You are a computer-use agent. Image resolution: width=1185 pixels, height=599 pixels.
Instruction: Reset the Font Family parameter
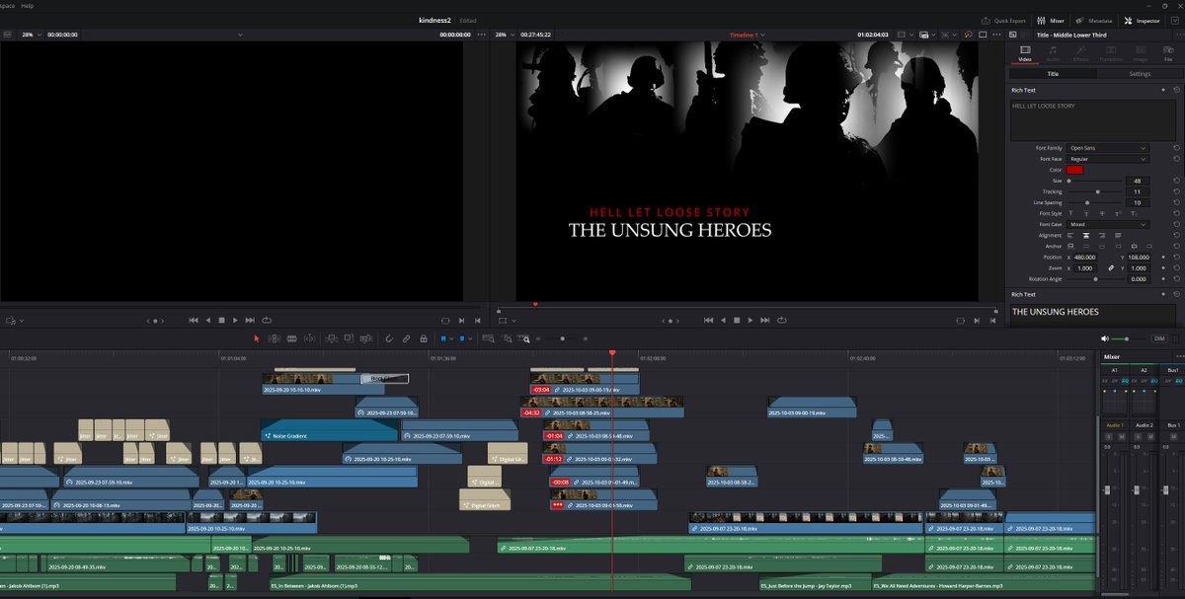pyautogui.click(x=1175, y=148)
